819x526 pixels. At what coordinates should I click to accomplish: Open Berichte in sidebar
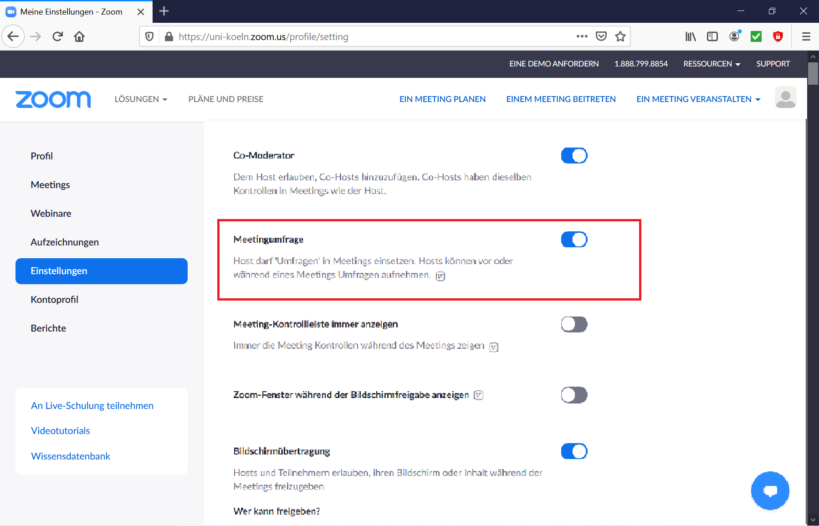coord(48,328)
